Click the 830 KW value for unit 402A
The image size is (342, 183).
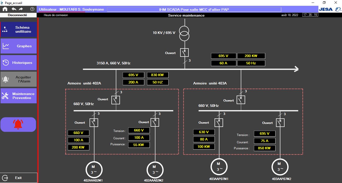(158, 75)
